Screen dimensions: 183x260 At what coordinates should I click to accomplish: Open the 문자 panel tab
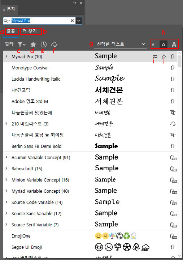[x=11, y=9]
